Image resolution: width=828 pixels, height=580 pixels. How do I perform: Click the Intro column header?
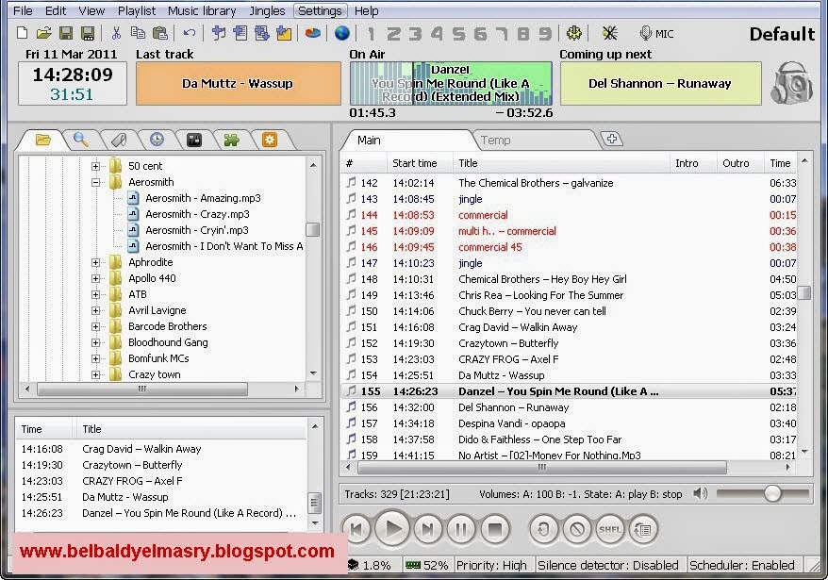(693, 163)
